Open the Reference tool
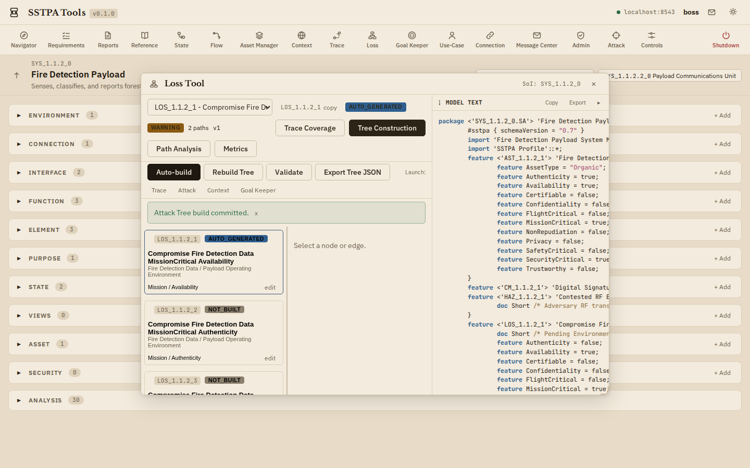750x468 pixels. (x=144, y=40)
